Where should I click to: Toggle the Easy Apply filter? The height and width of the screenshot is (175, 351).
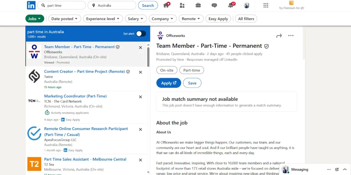coord(218,19)
